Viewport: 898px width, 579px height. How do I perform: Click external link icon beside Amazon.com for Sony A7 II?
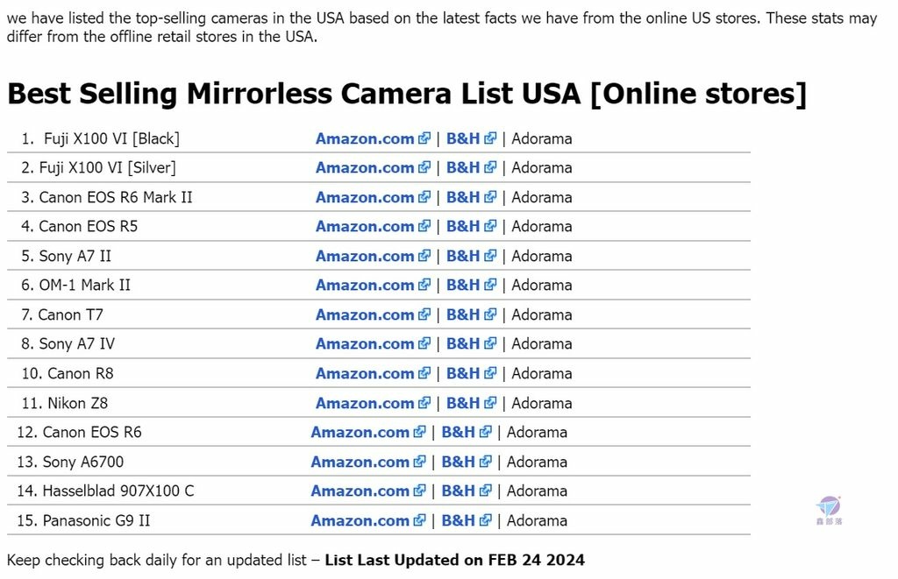coord(424,256)
